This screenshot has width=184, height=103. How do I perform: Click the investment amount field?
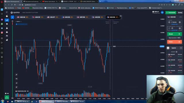175,28
